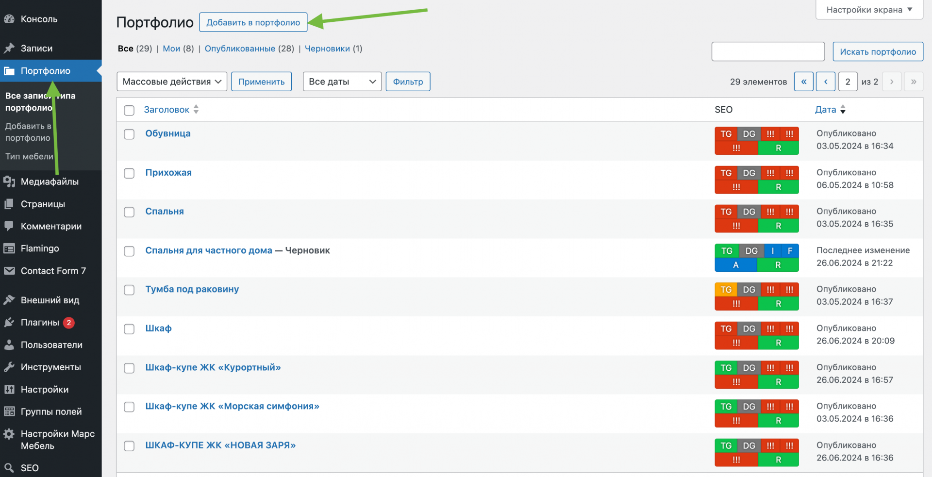Image resolution: width=932 pixels, height=477 pixels.
Task: Click the Искать портфолио button
Action: (x=878, y=51)
